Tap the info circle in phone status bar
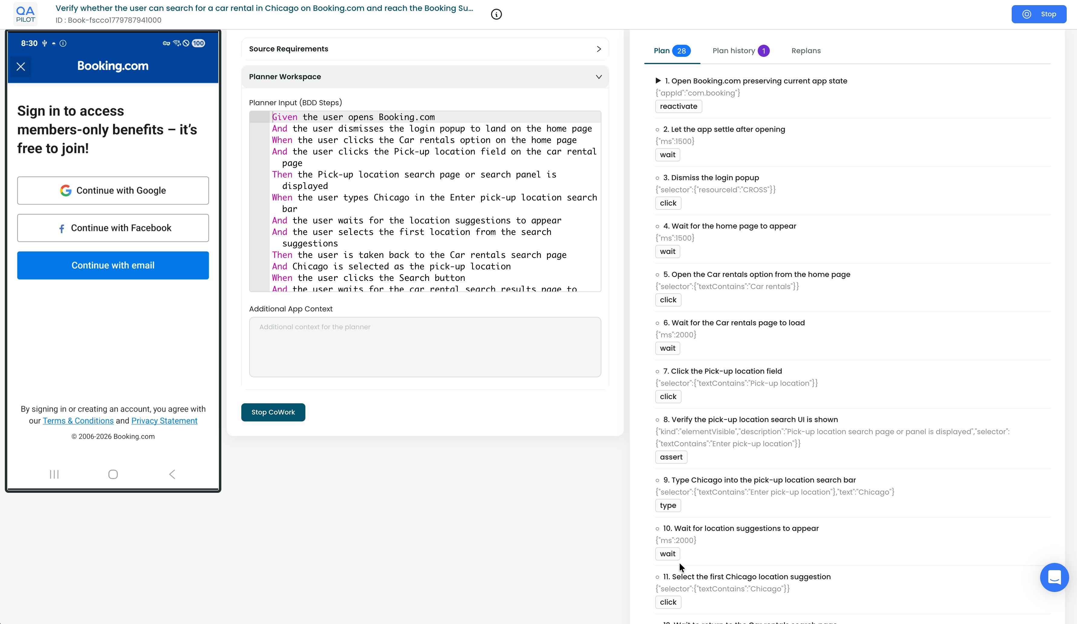 63,43
